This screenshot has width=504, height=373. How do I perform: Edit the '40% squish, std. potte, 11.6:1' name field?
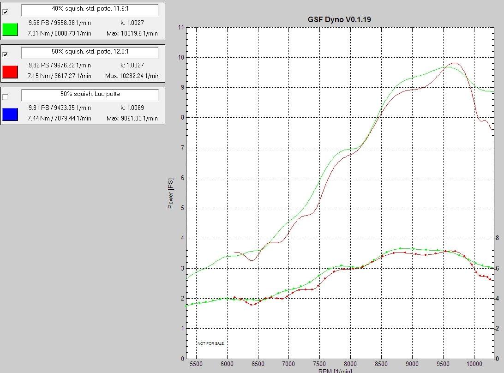90,10
